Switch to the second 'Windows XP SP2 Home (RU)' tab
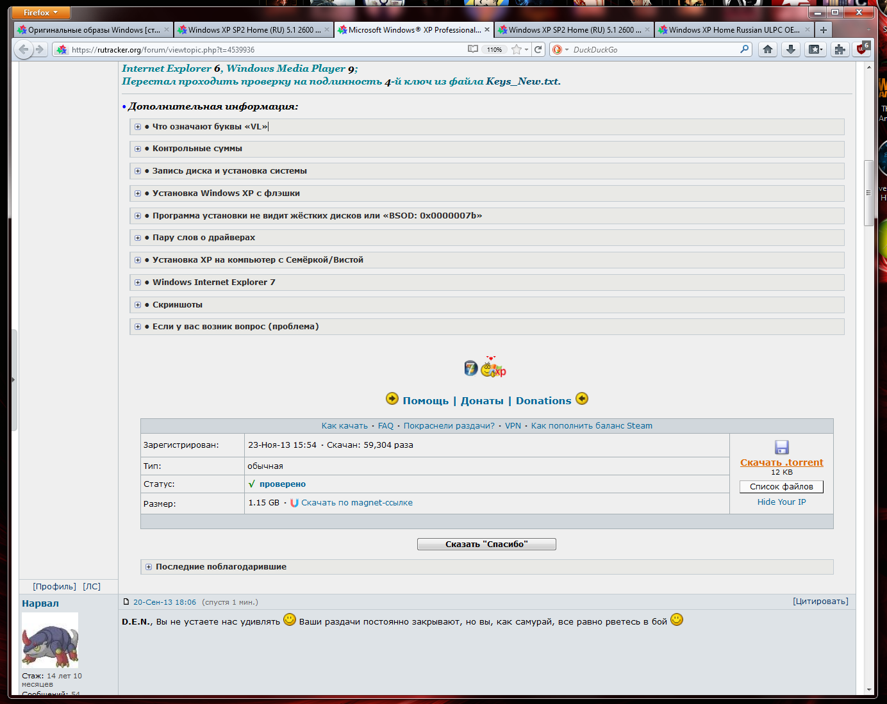 [253, 30]
